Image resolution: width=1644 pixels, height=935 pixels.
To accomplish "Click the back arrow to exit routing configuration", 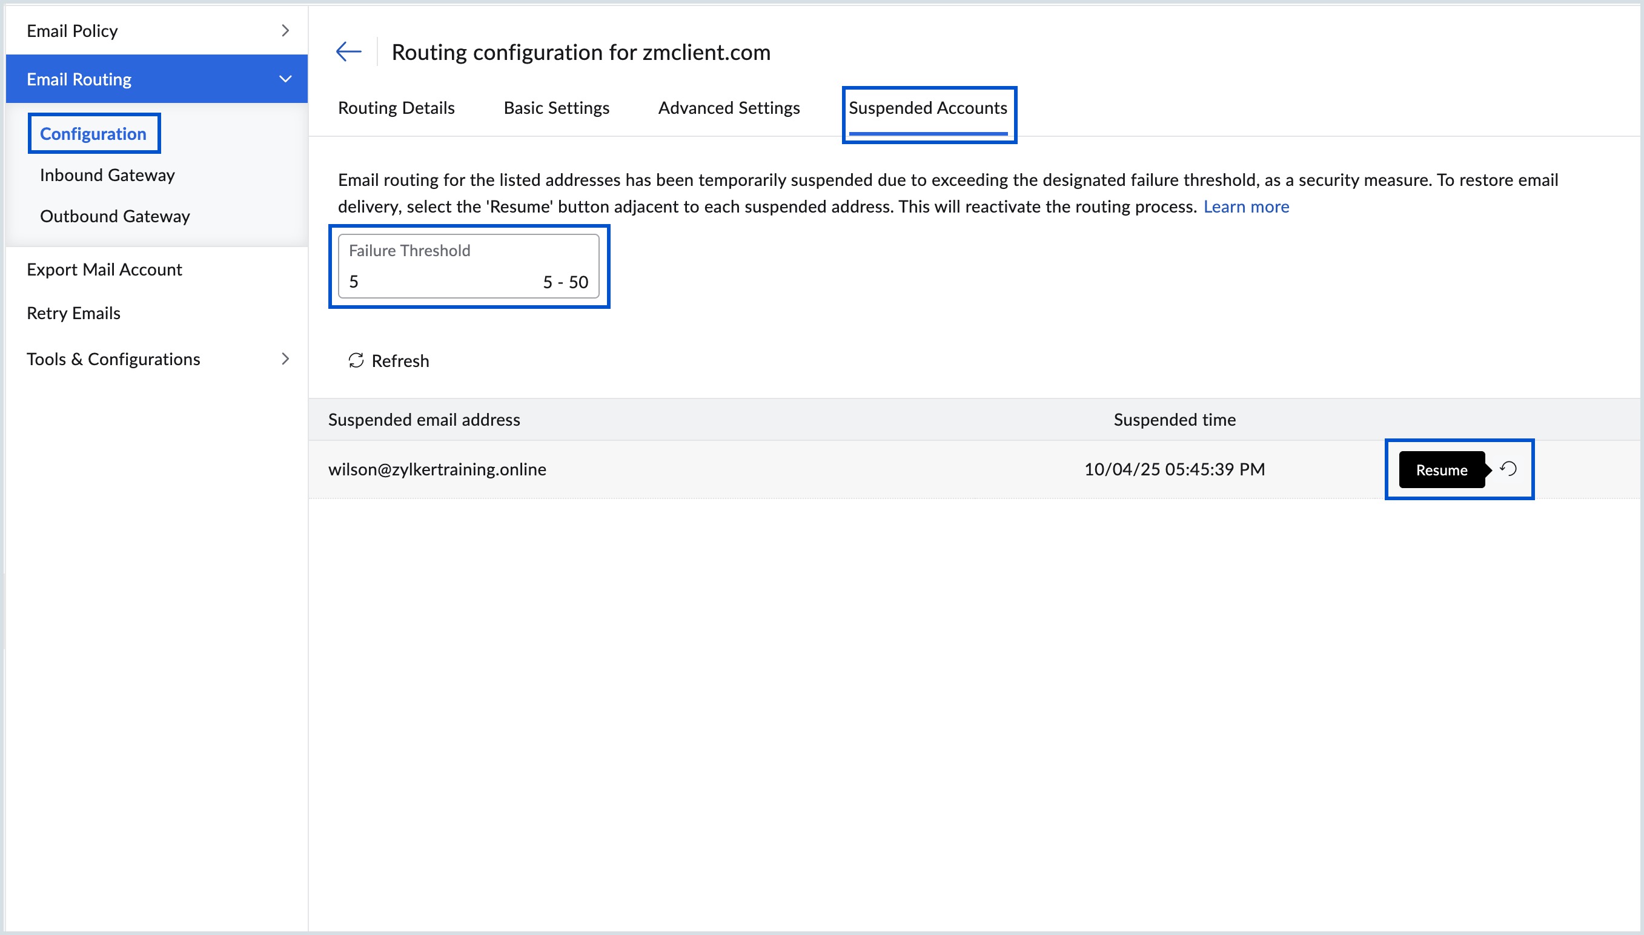I will point(348,51).
